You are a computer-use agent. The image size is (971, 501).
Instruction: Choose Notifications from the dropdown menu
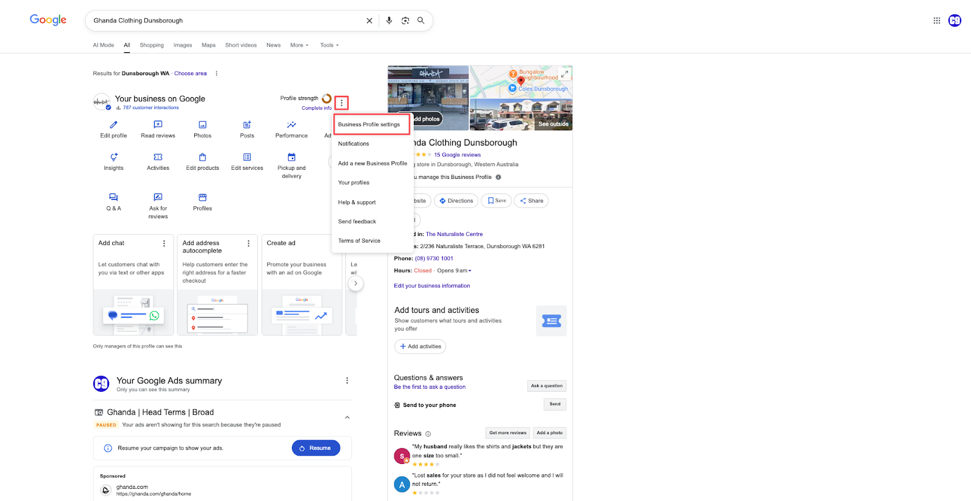coord(354,144)
